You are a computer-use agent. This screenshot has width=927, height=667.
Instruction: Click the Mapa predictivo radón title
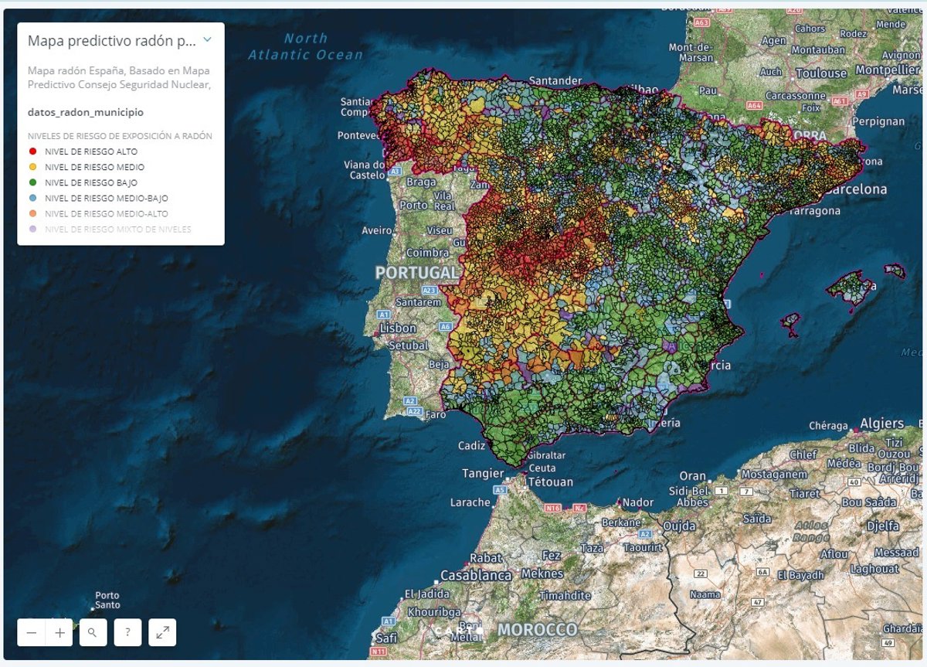112,41
